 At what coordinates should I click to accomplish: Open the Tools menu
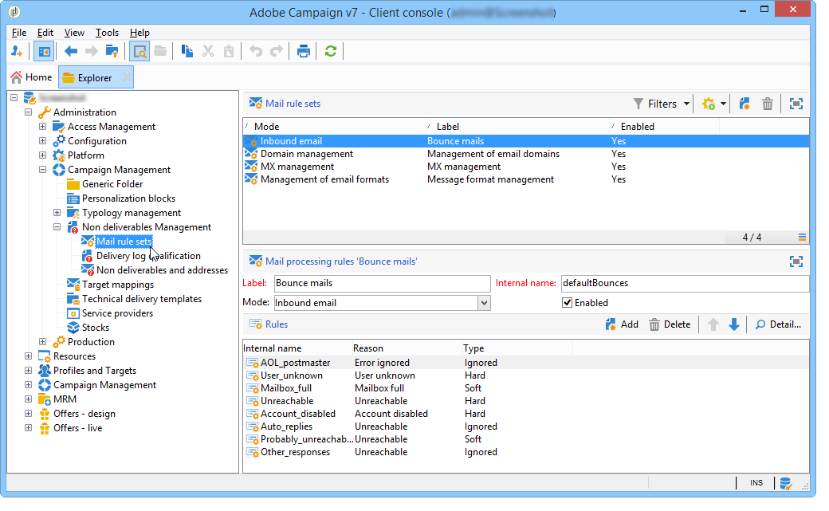pos(107,32)
